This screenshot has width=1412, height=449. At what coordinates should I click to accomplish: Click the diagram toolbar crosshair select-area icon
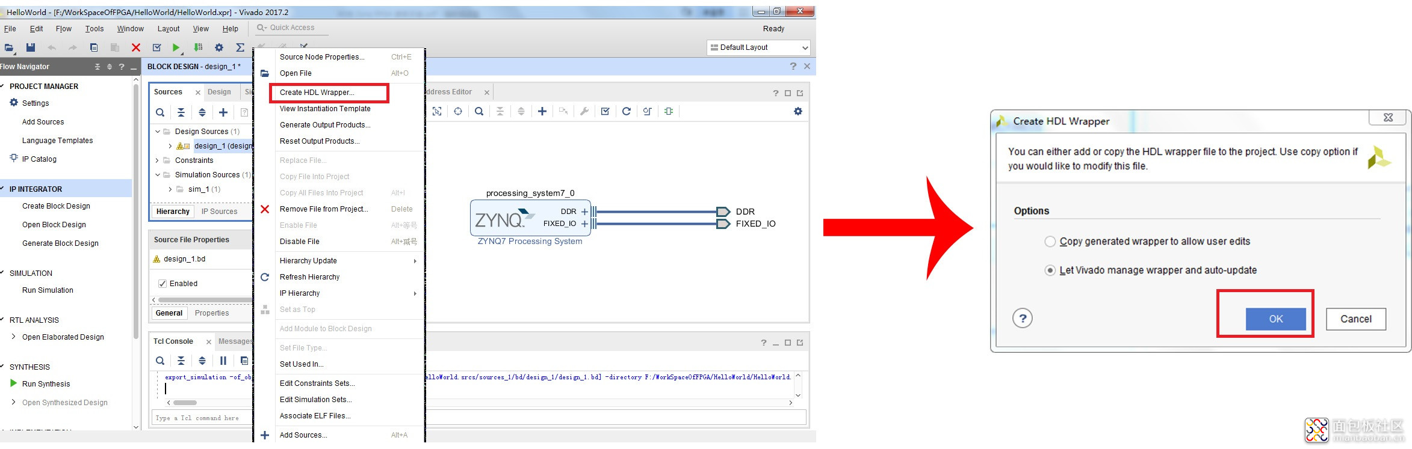[x=458, y=111]
